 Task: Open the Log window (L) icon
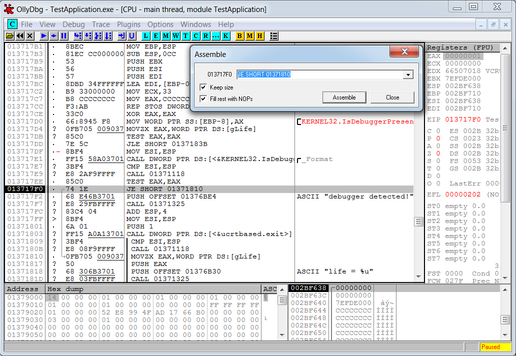pyautogui.click(x=145, y=36)
